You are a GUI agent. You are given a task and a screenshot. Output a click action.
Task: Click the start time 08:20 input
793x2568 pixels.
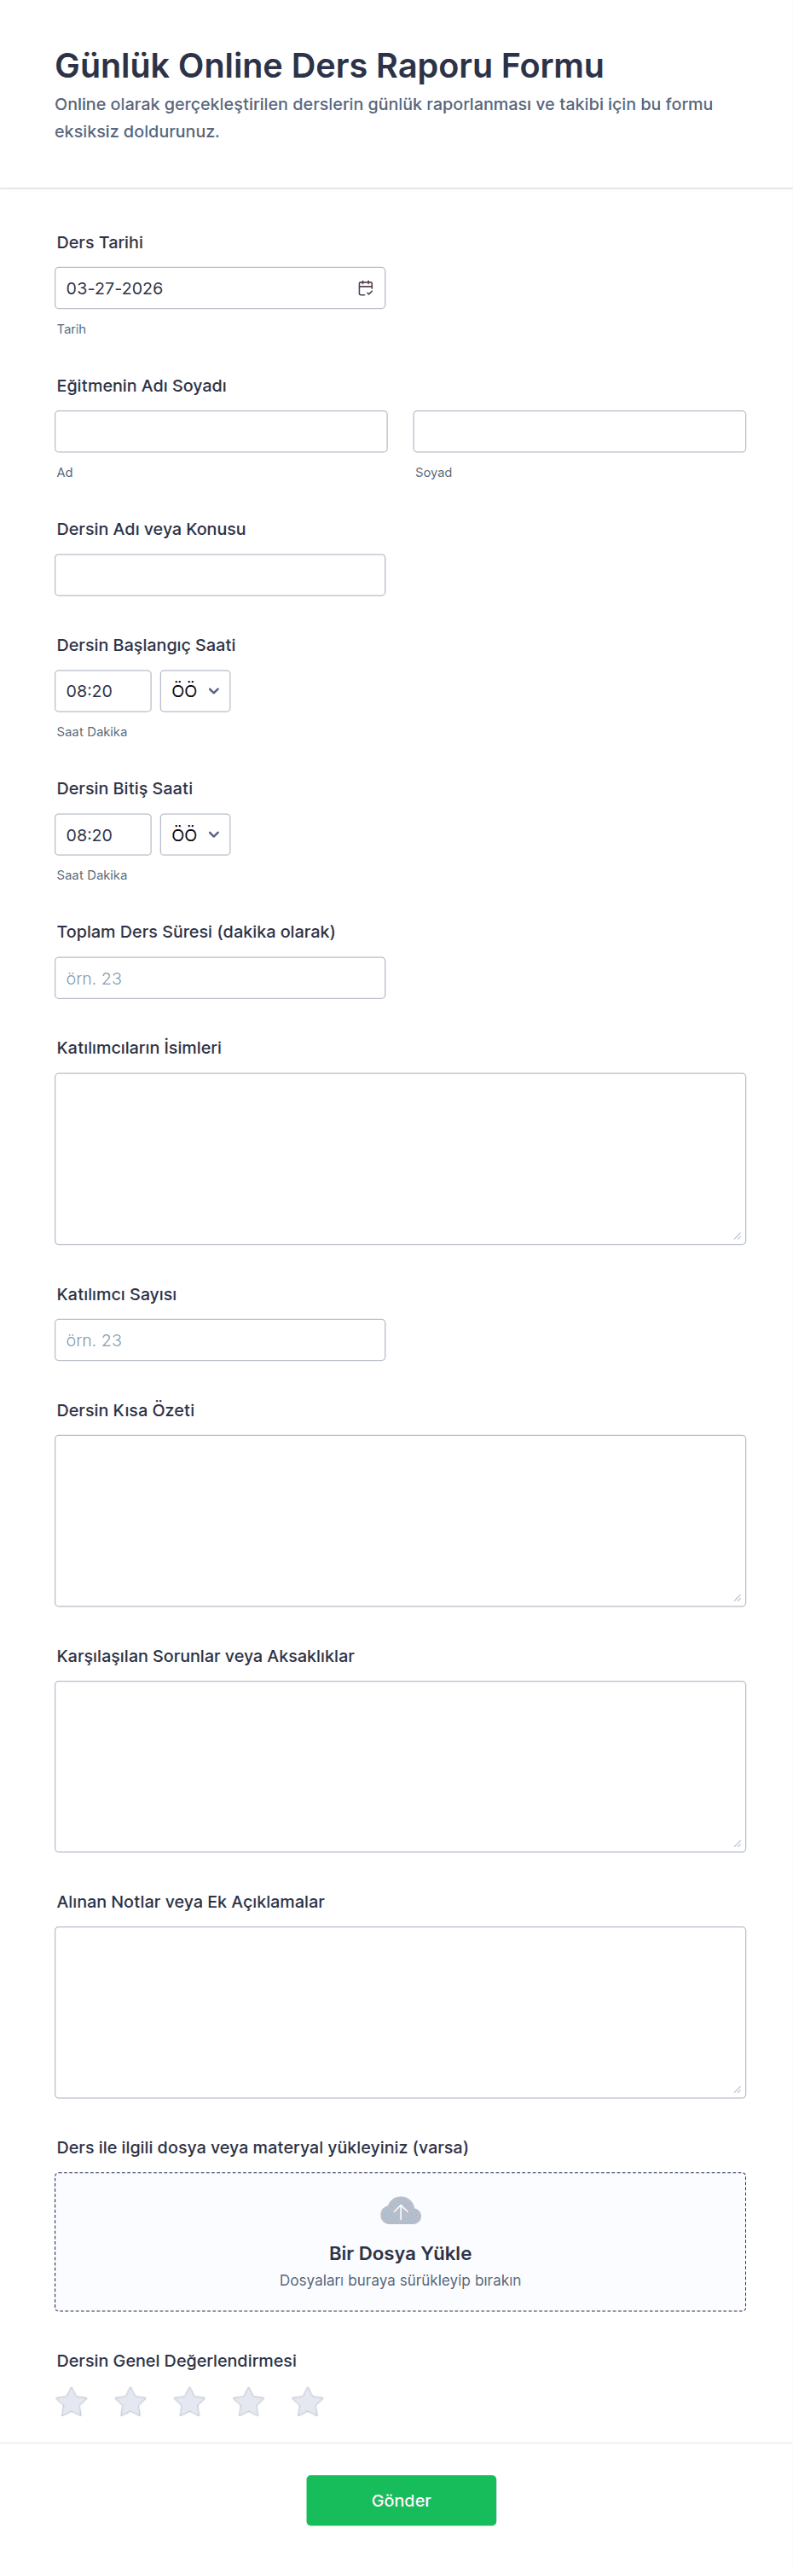pos(102,691)
